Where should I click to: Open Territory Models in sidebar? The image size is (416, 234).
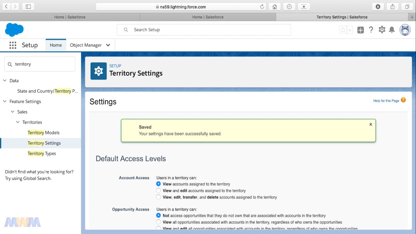click(x=44, y=133)
